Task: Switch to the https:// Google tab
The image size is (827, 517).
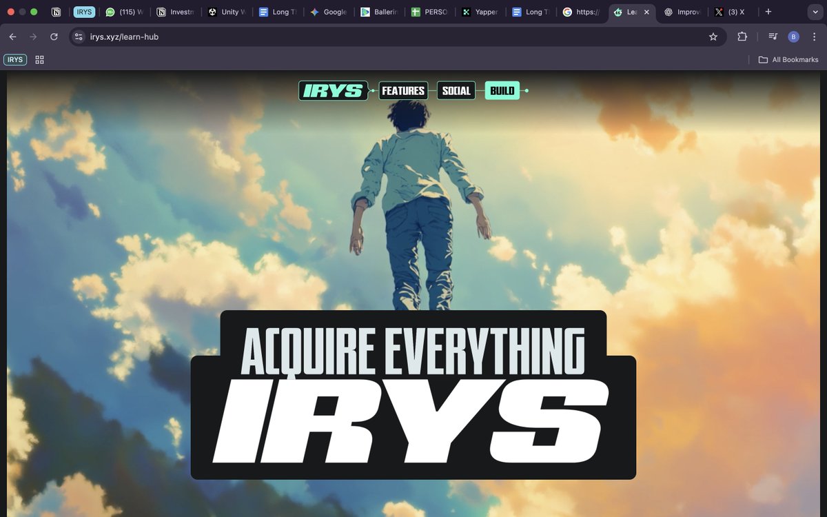Action: [x=582, y=12]
